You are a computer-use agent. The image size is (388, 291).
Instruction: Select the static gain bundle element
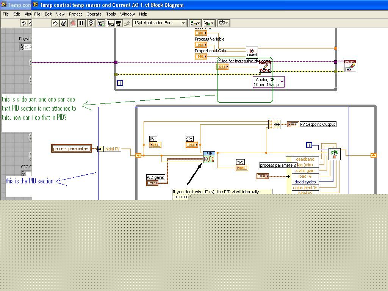click(305, 171)
